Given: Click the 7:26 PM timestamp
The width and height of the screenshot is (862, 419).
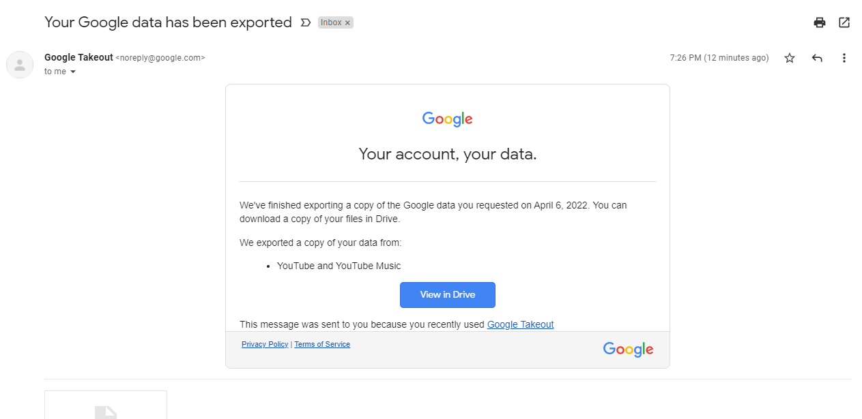Looking at the screenshot, I should (x=719, y=58).
